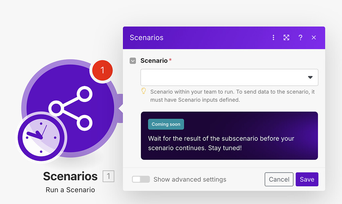This screenshot has width=342, height=204.
Task: Save the module configuration
Action: [x=307, y=179]
